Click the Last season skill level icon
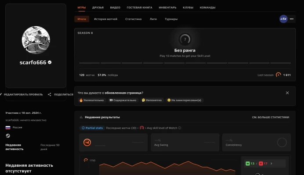The height and width of the screenshot is (175, 304). coord(279,75)
